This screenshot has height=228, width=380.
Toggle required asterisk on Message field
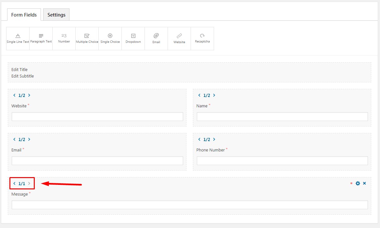point(351,184)
